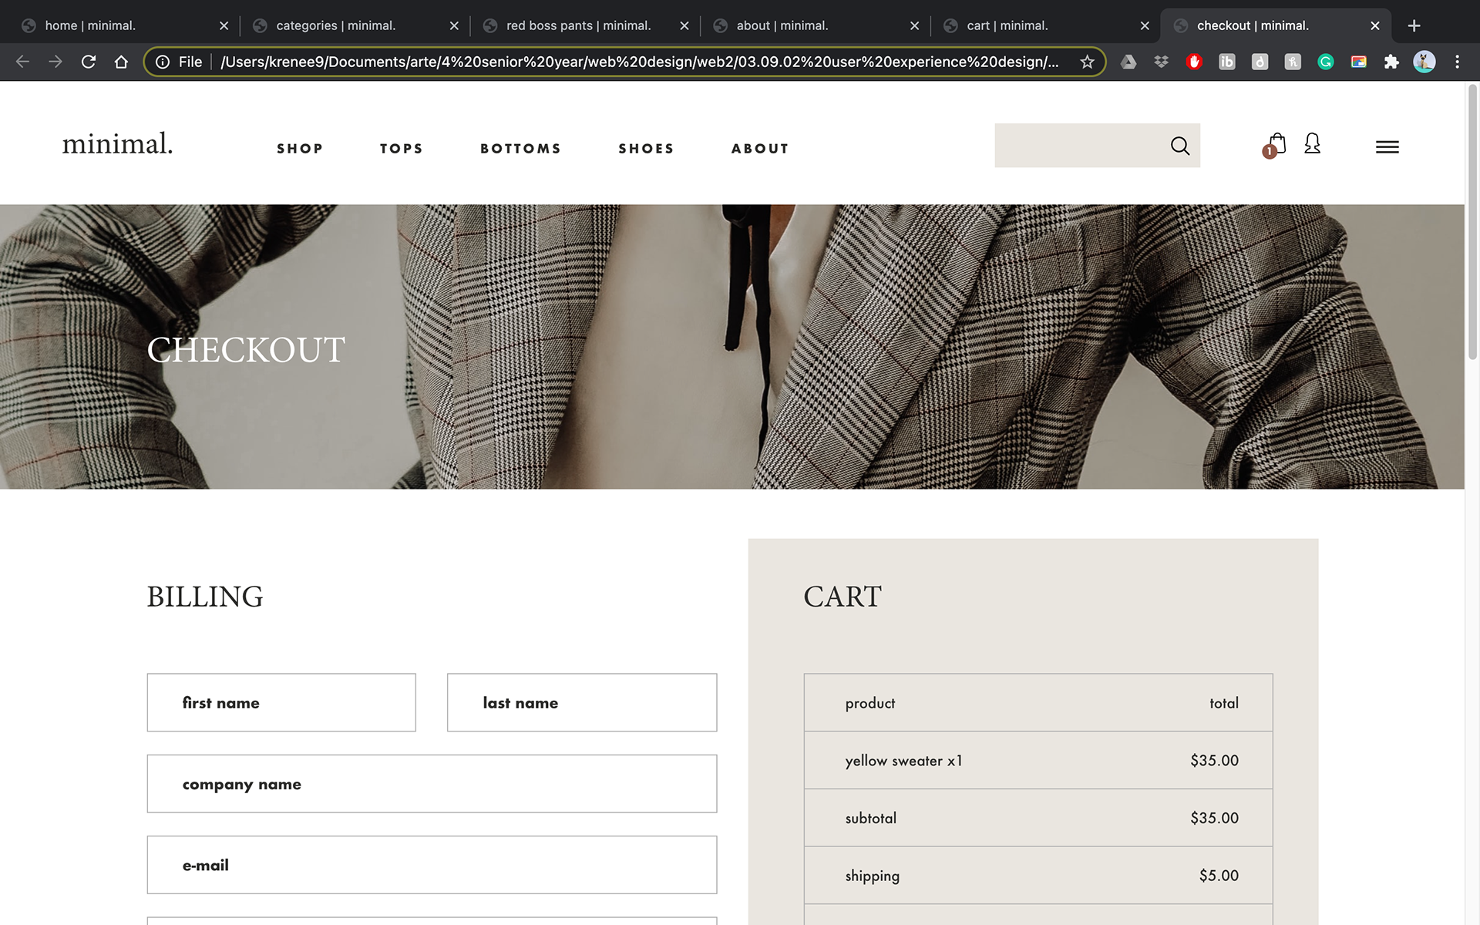Click the company name field

click(x=432, y=784)
